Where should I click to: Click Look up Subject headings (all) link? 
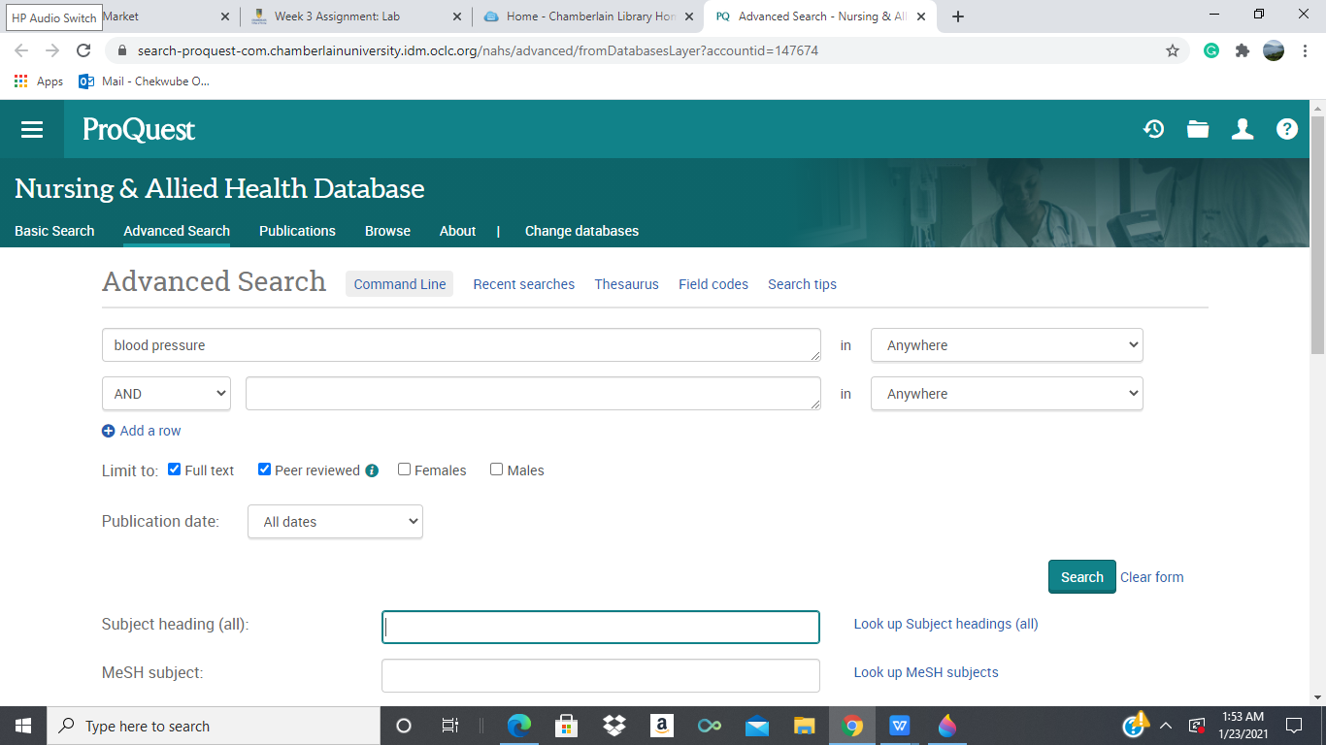946,624
